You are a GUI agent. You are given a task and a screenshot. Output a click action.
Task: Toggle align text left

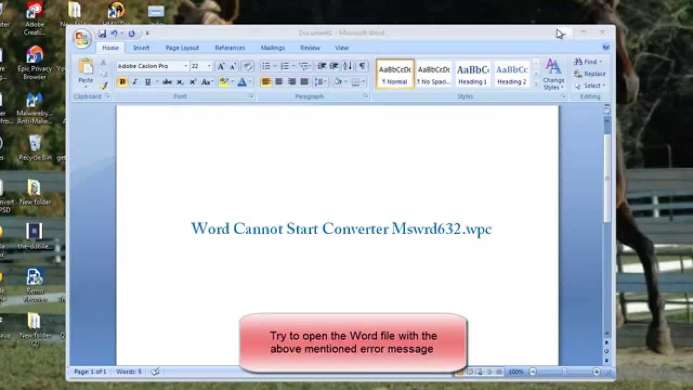click(266, 82)
